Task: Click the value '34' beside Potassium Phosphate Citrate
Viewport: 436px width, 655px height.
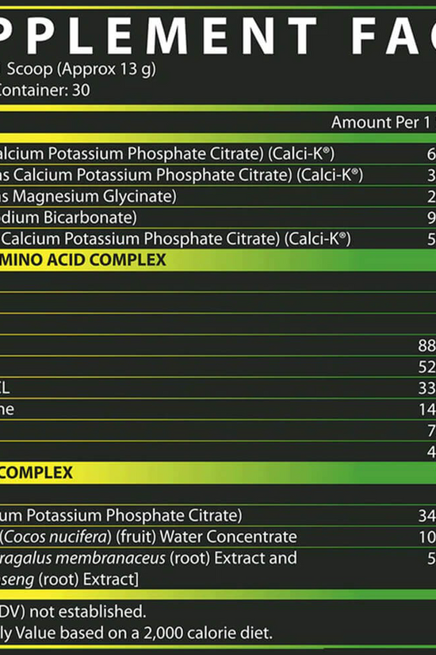Action: [427, 515]
